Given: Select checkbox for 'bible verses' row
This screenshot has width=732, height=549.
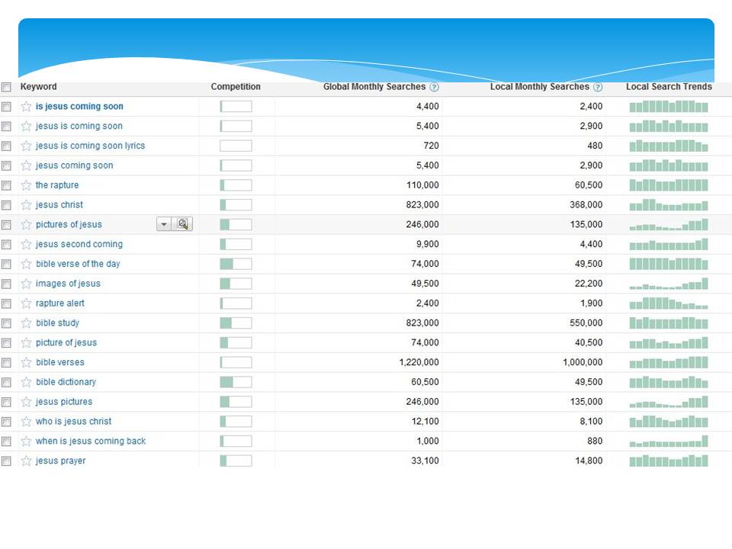Looking at the screenshot, I should [x=7, y=363].
